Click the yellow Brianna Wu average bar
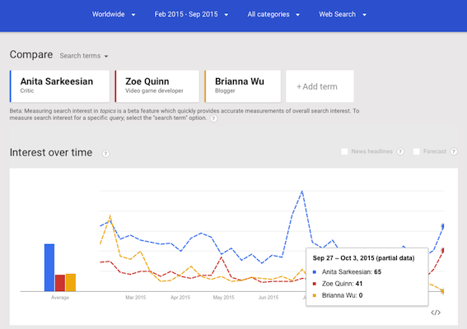 [71, 282]
